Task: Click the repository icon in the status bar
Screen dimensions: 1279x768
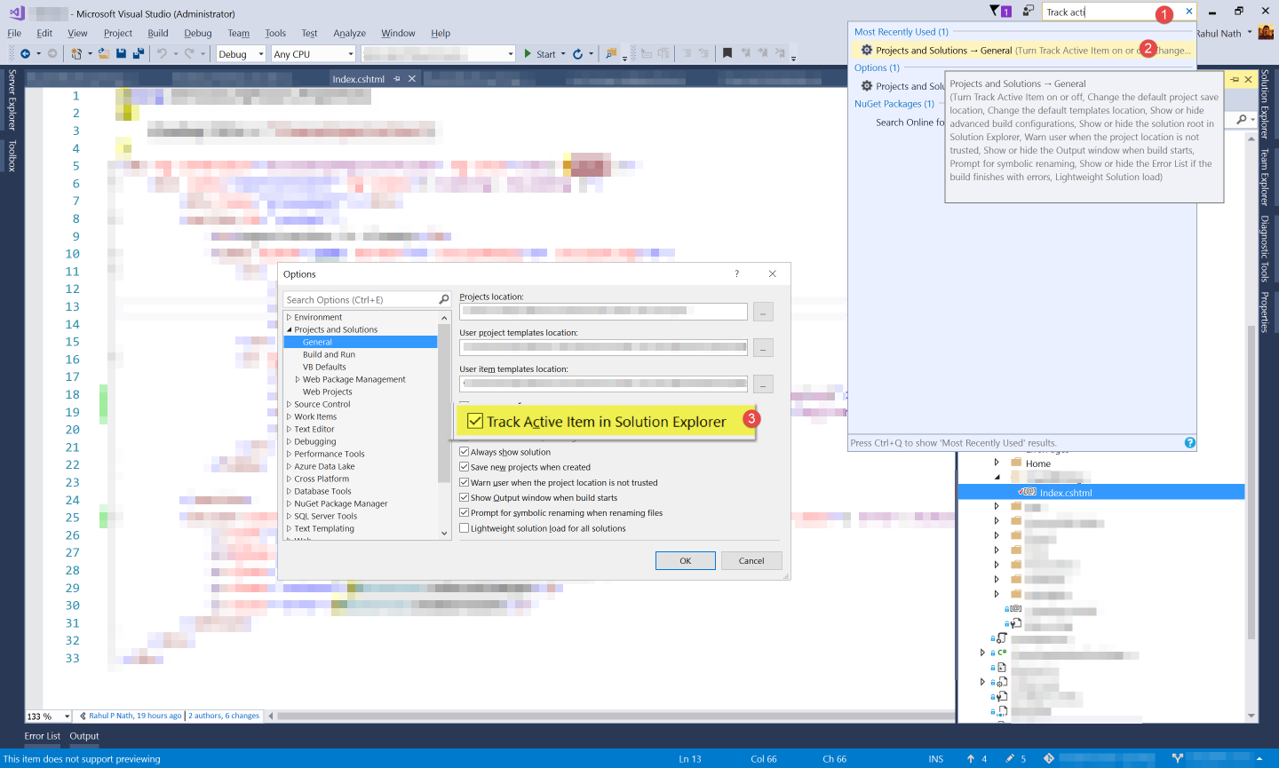Action: (1049, 758)
